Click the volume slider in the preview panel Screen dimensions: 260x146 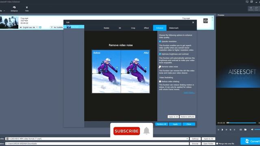click(257, 129)
